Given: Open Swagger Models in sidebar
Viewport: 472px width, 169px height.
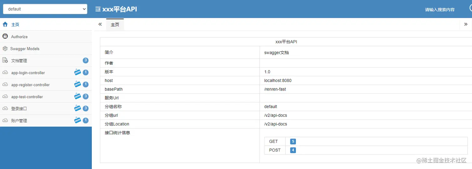Looking at the screenshot, I should click(x=46, y=49).
